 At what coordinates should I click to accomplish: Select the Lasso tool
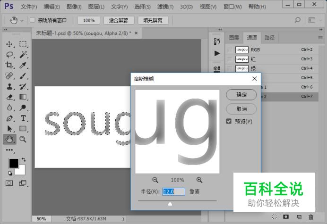tap(9, 55)
